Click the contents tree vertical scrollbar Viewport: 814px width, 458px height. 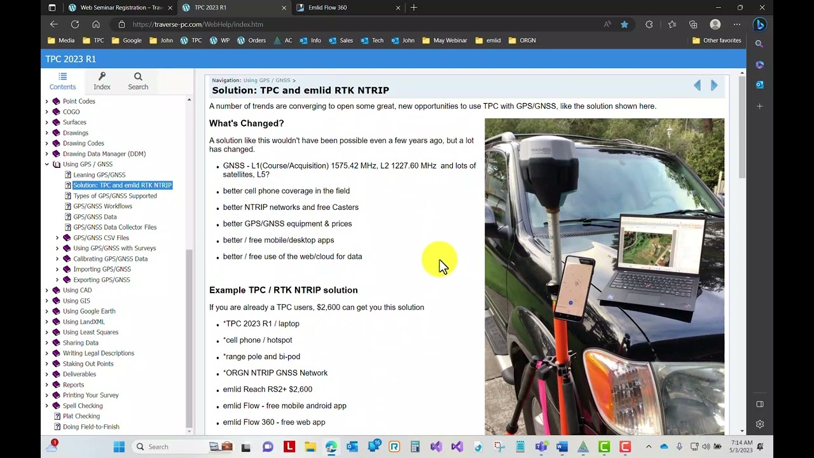click(189, 337)
